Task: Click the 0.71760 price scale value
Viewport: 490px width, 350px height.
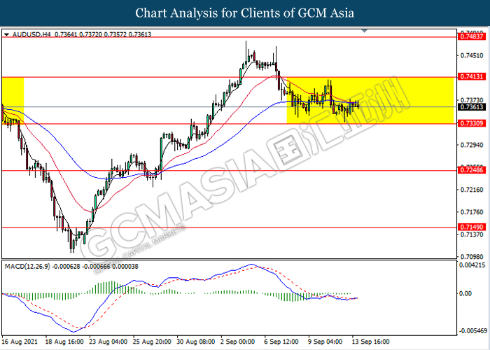Action: tap(472, 212)
